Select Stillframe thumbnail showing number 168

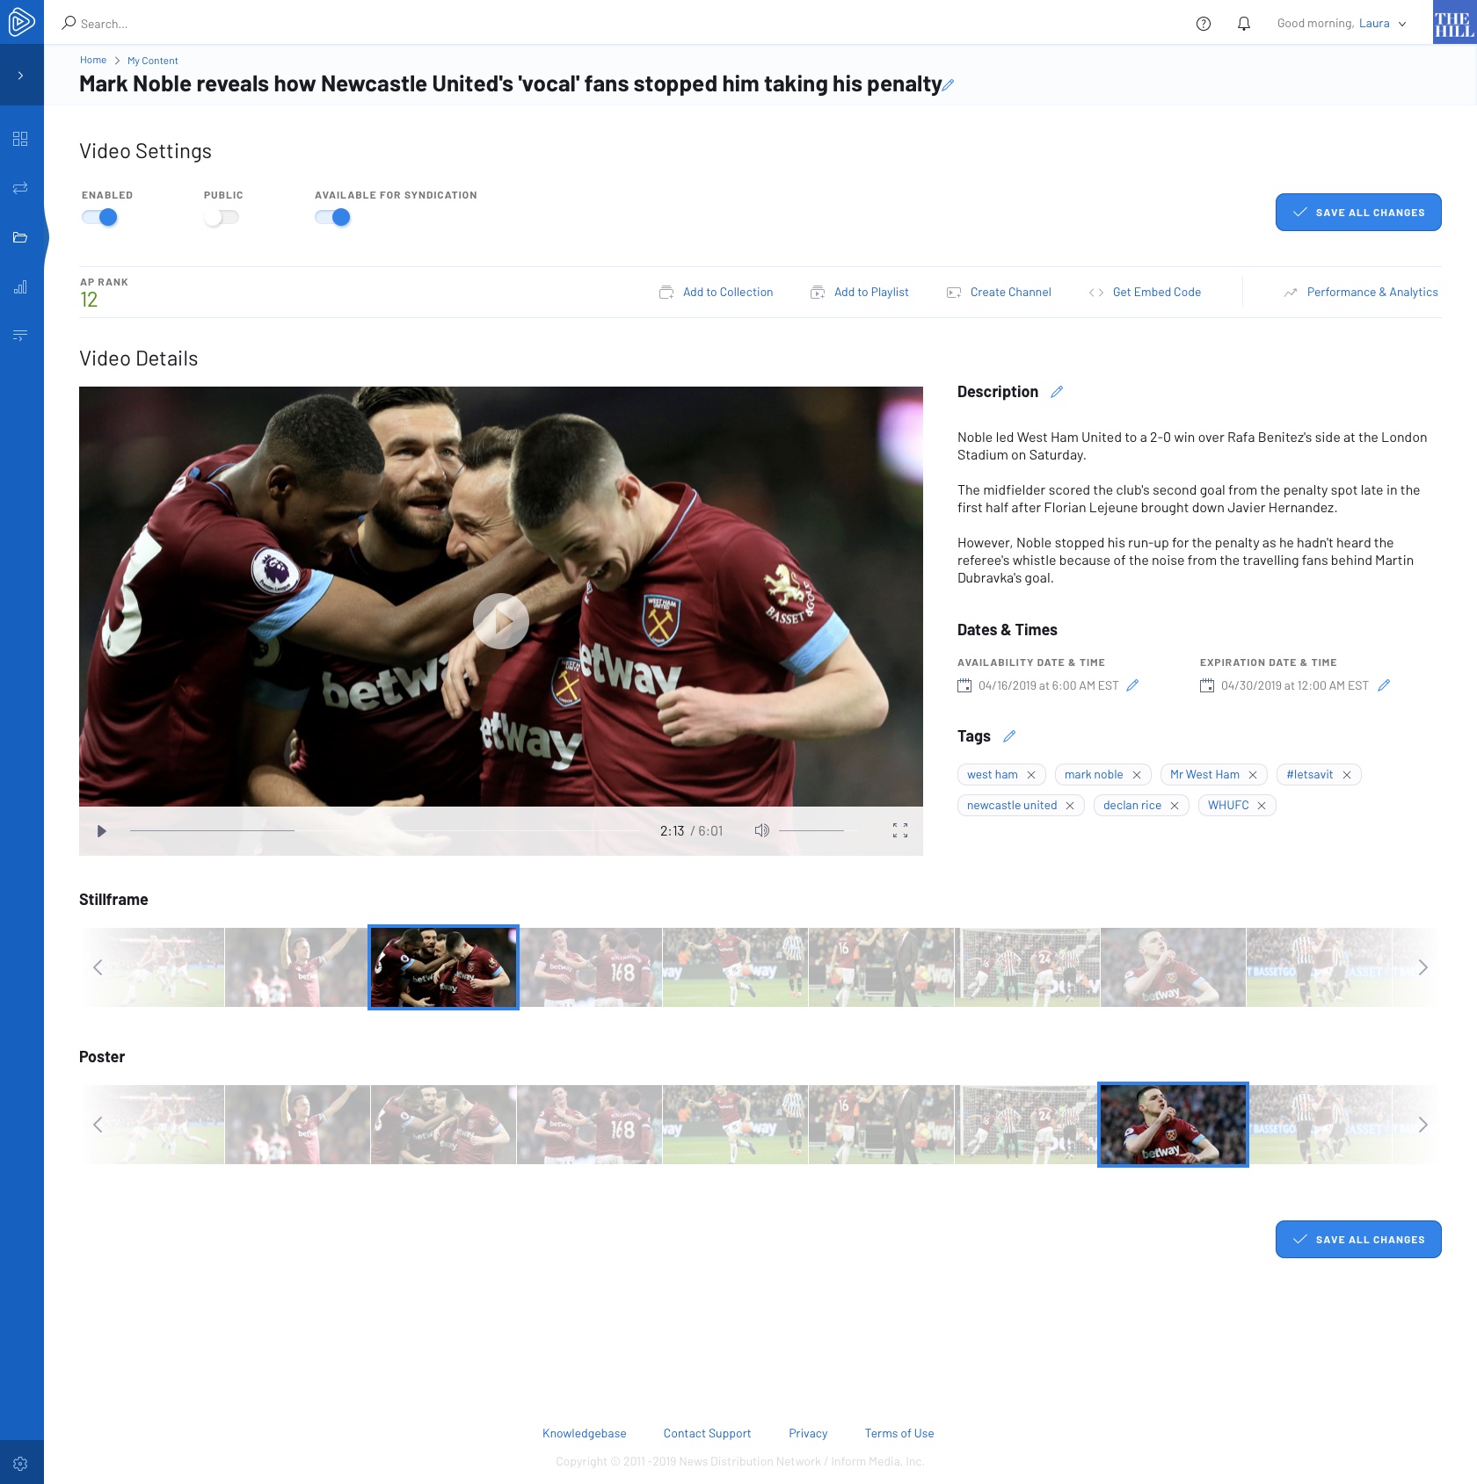(589, 967)
